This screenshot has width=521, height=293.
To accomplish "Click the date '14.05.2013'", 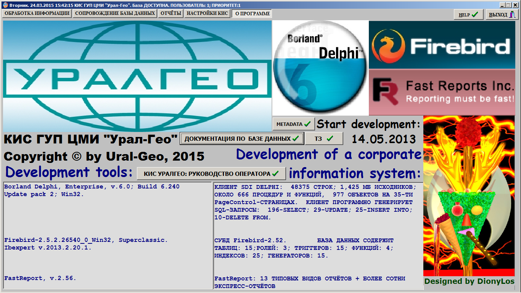I will pos(384,138).
